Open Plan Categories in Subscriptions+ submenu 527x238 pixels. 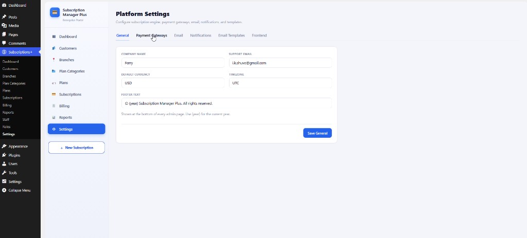[x=14, y=84]
